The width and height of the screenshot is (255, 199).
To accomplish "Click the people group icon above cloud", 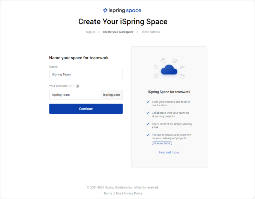I will tap(175, 60).
